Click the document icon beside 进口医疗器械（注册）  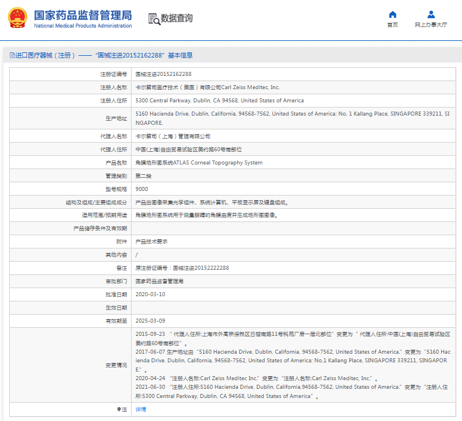(13, 54)
